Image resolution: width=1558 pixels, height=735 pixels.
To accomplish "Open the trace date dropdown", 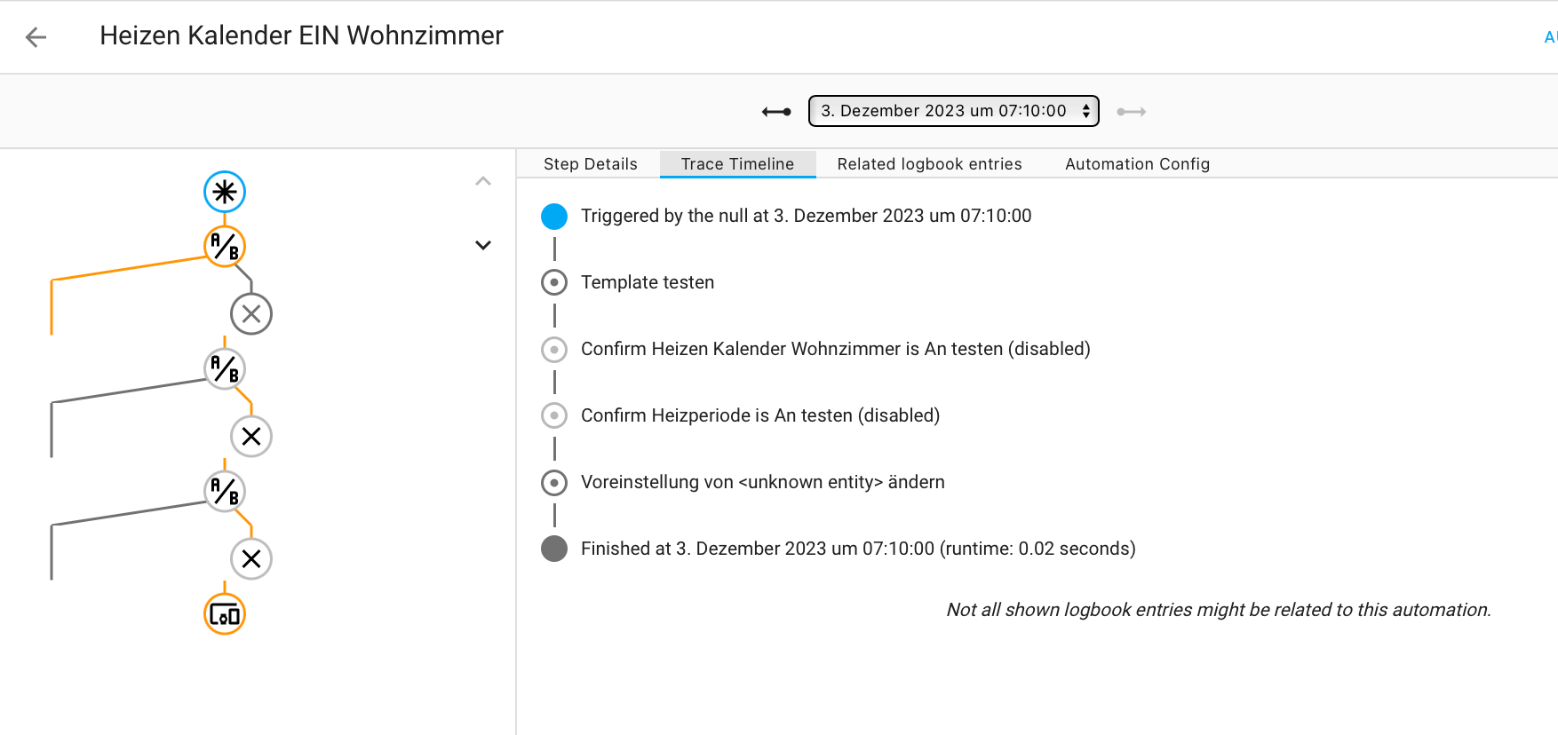I will (x=953, y=111).
